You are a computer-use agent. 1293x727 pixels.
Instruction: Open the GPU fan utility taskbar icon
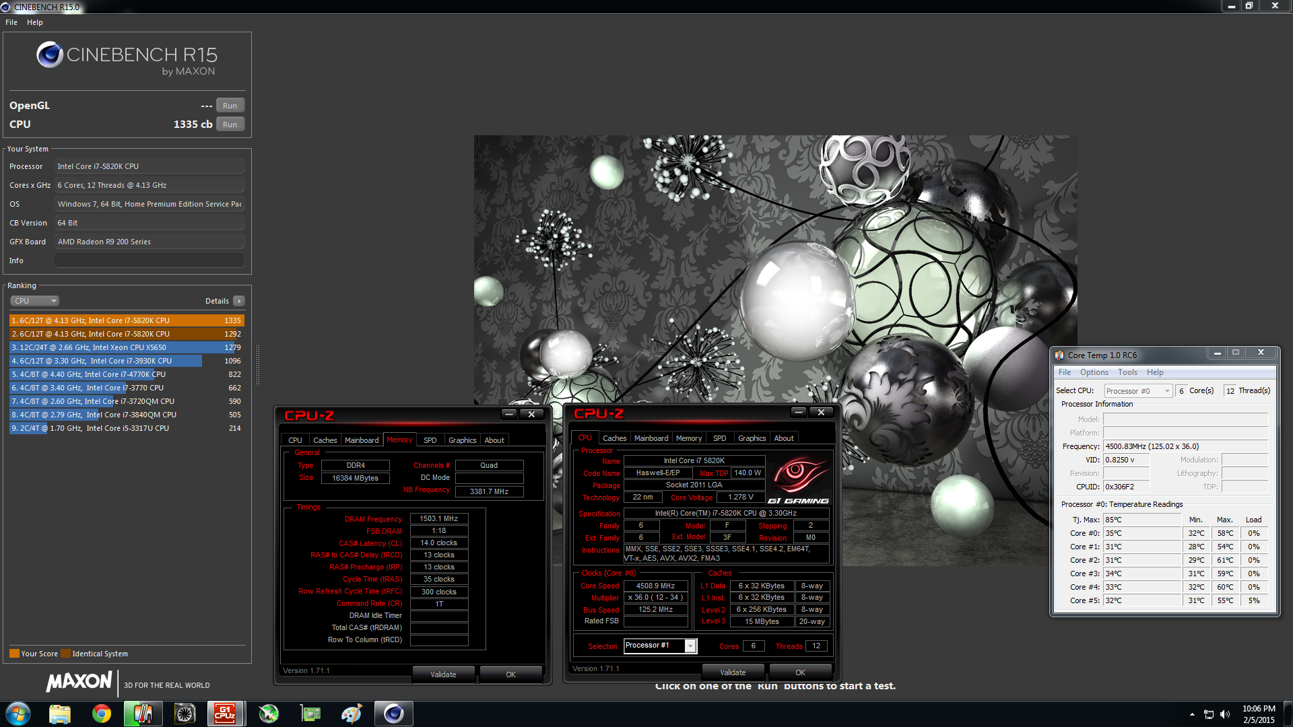185,714
